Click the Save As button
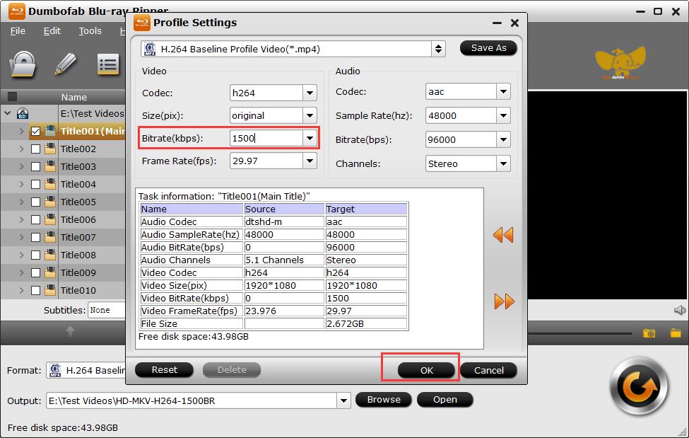The image size is (689, 438). (488, 48)
